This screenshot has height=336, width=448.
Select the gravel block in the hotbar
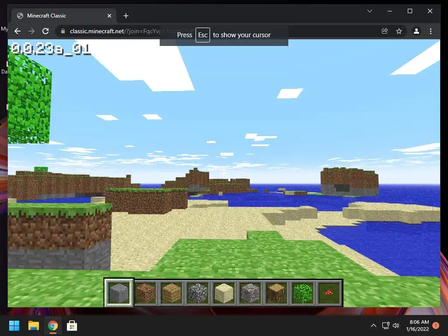tap(250, 293)
